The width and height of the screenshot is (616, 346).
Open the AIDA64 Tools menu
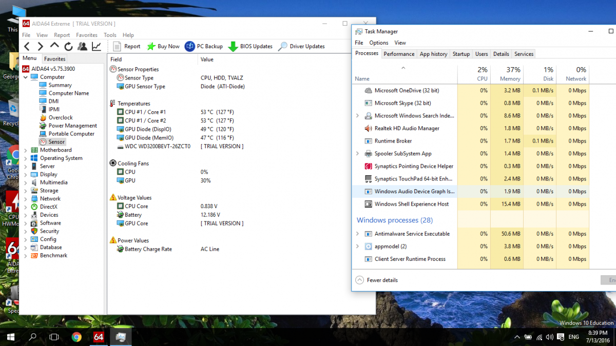click(x=110, y=35)
